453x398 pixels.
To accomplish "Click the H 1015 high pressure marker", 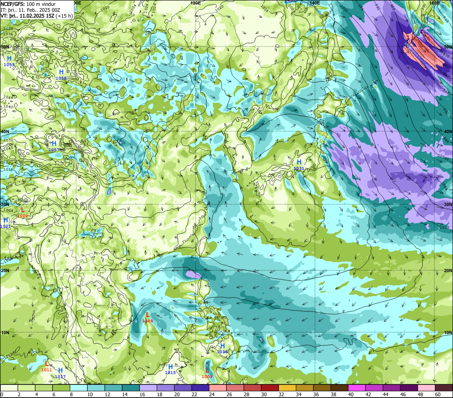I will (170, 369).
